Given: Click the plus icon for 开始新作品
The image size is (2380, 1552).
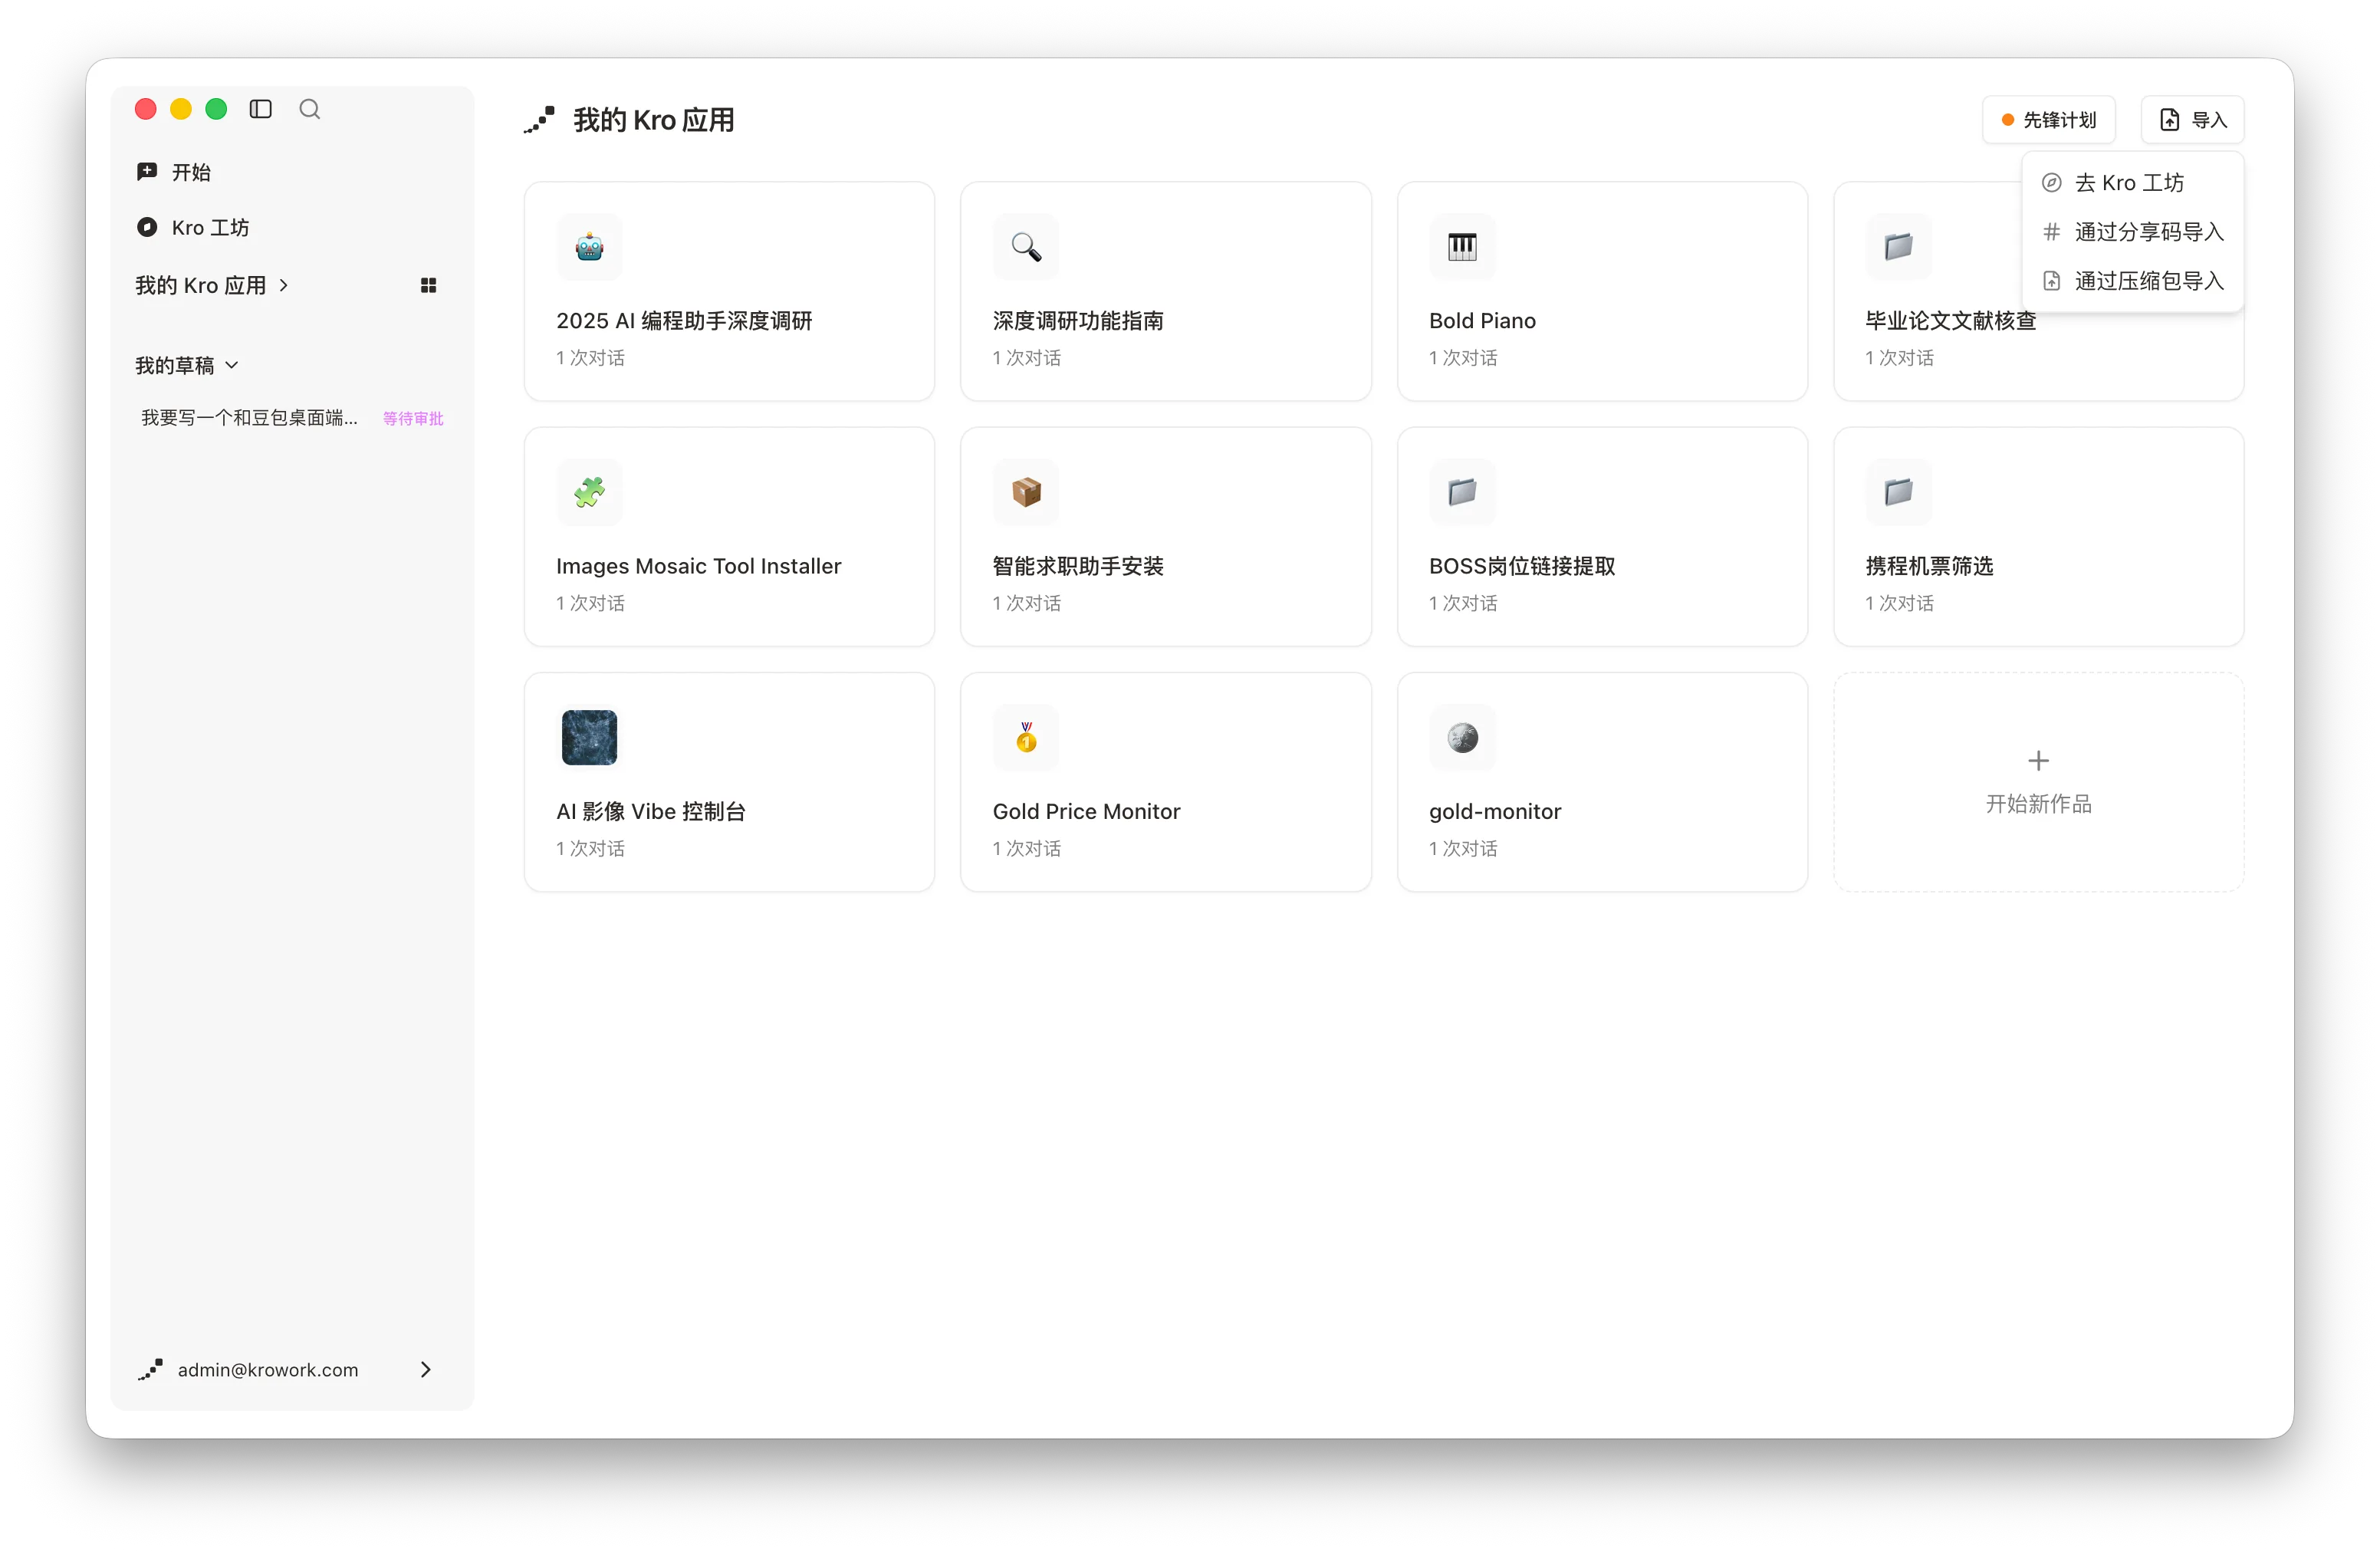Looking at the screenshot, I should click(2038, 760).
